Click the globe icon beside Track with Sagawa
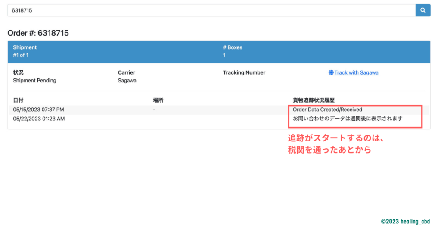 point(331,73)
